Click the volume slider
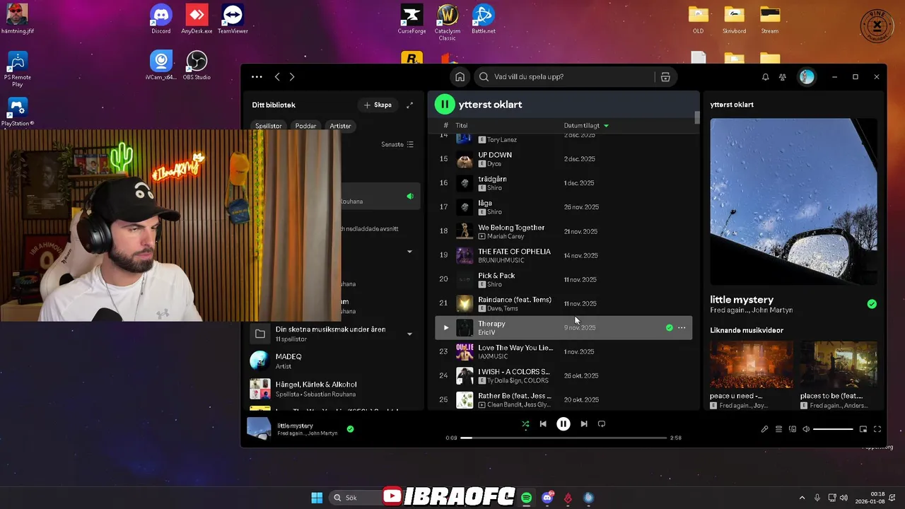Image resolution: width=905 pixels, height=509 pixels. point(833,429)
